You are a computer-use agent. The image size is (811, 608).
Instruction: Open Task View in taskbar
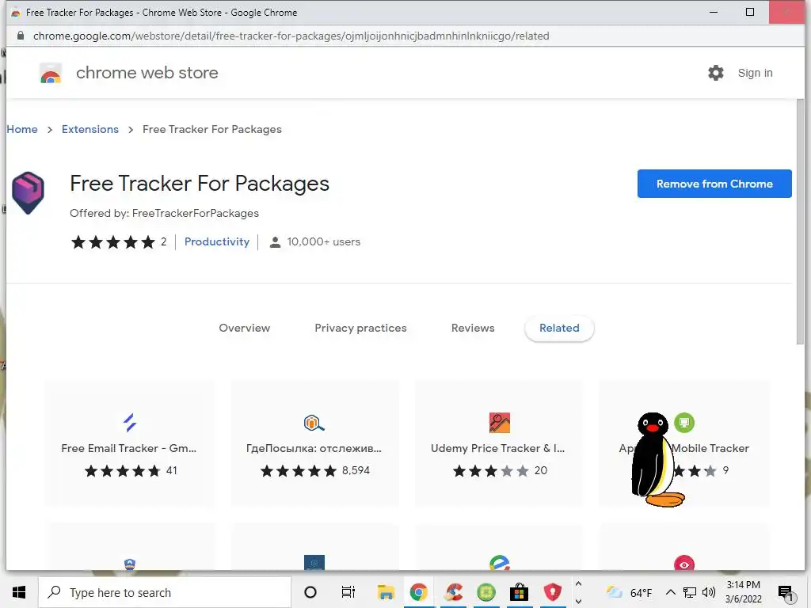coord(348,592)
